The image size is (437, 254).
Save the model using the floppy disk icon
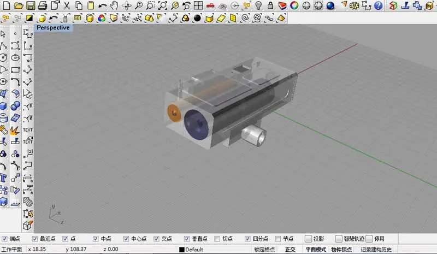pos(31,5)
